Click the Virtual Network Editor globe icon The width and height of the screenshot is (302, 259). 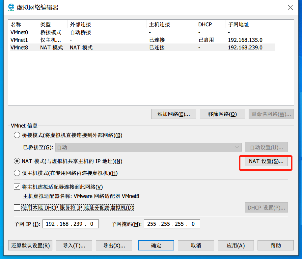pos(11,7)
